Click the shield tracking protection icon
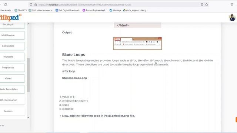The image size is (237, 133). coord(31,4)
